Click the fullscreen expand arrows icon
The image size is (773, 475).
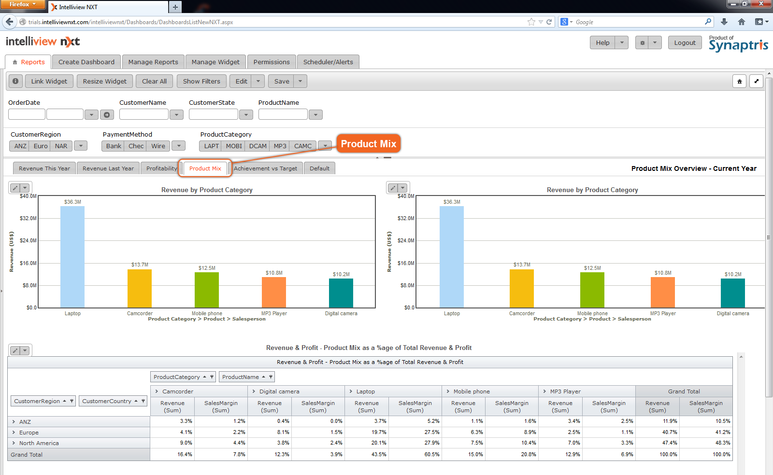point(756,82)
